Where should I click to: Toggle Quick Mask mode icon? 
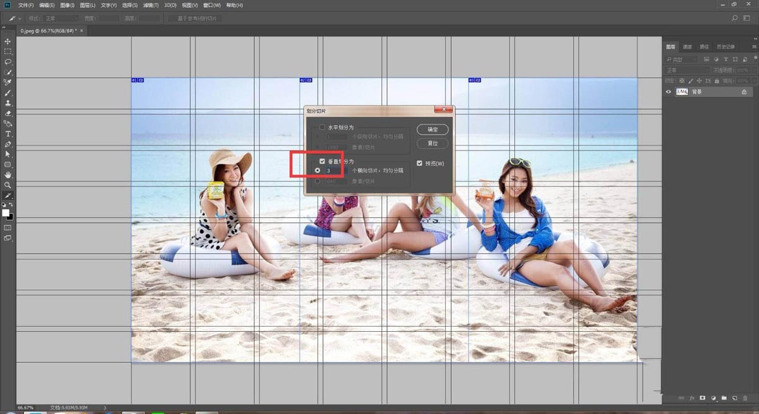tap(8, 228)
